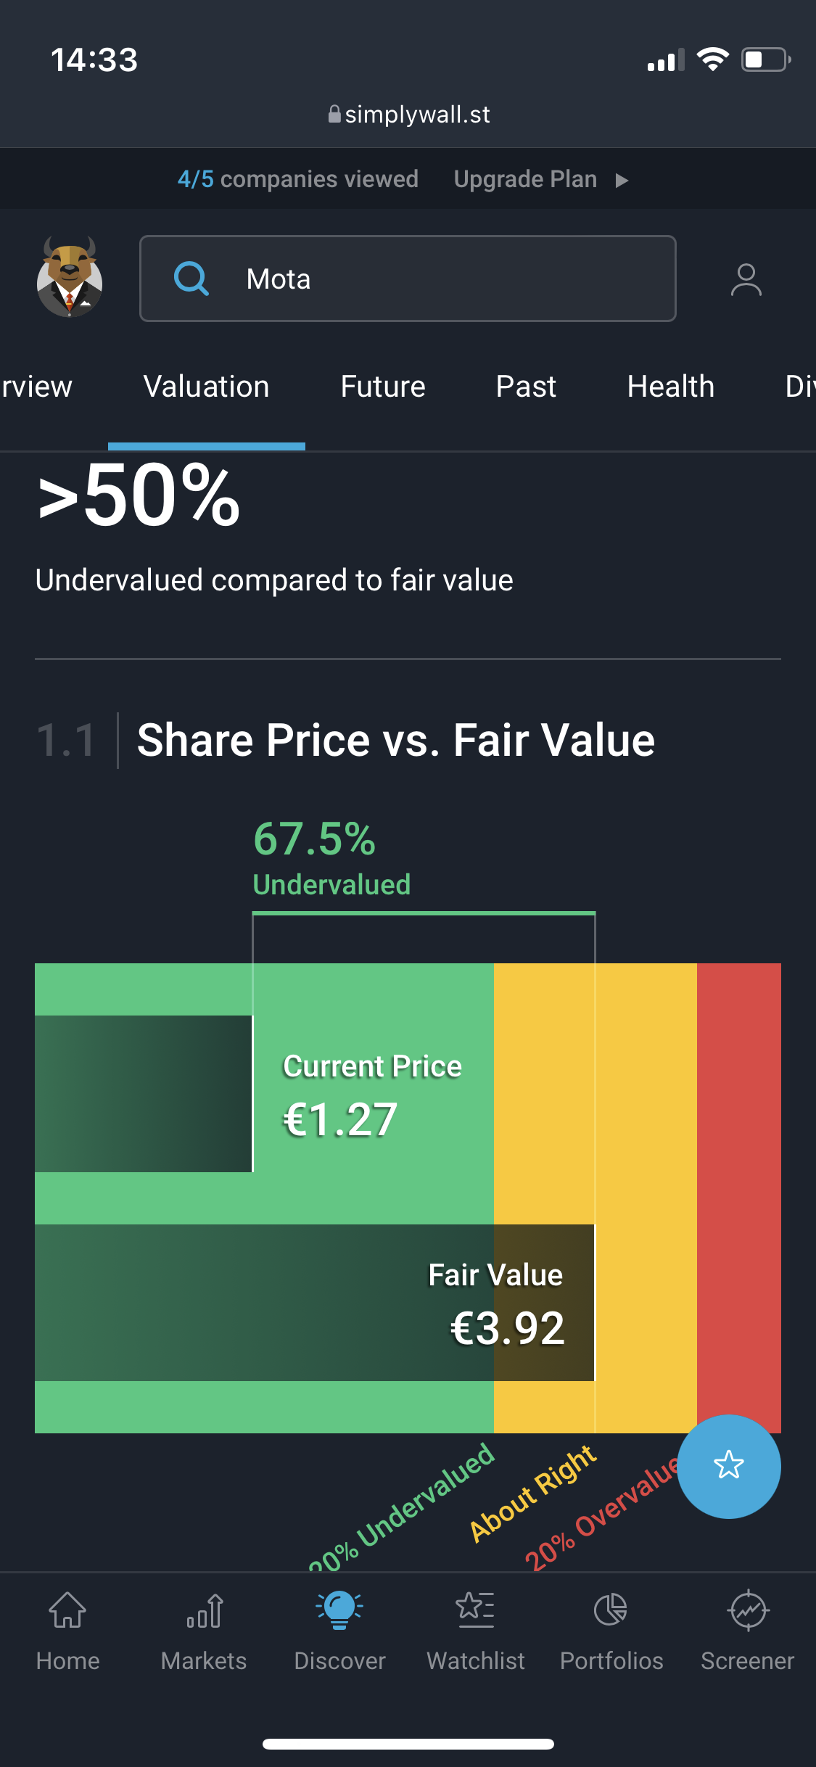Tap the Upgrade Plan link
This screenshot has width=816, height=1767.
pyautogui.click(x=525, y=179)
